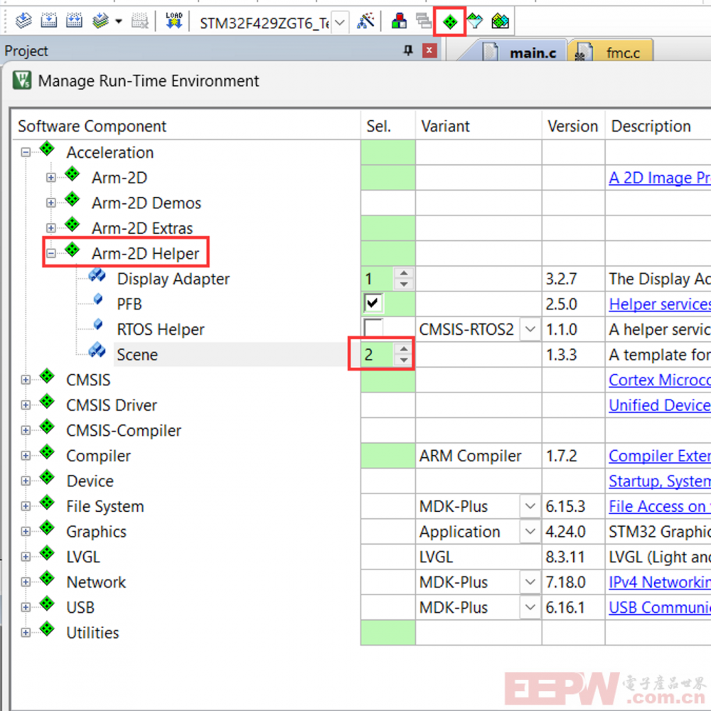The width and height of the screenshot is (711, 711).
Task: Open the CMSIS-RTOS2 variant dropdown
Action: [x=530, y=329]
